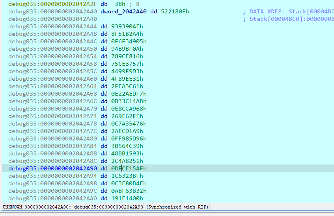Viewport: 334px width, 216px height.
Task: Select value 269E62FEh
Action: tap(127, 116)
